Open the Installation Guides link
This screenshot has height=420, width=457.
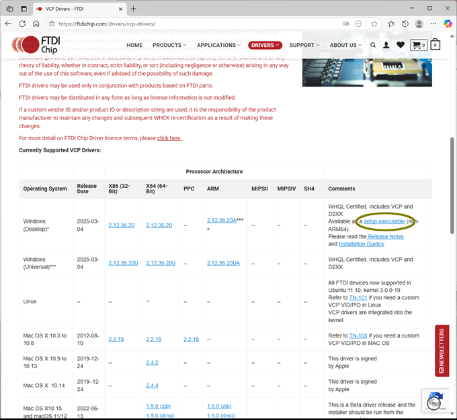point(362,244)
